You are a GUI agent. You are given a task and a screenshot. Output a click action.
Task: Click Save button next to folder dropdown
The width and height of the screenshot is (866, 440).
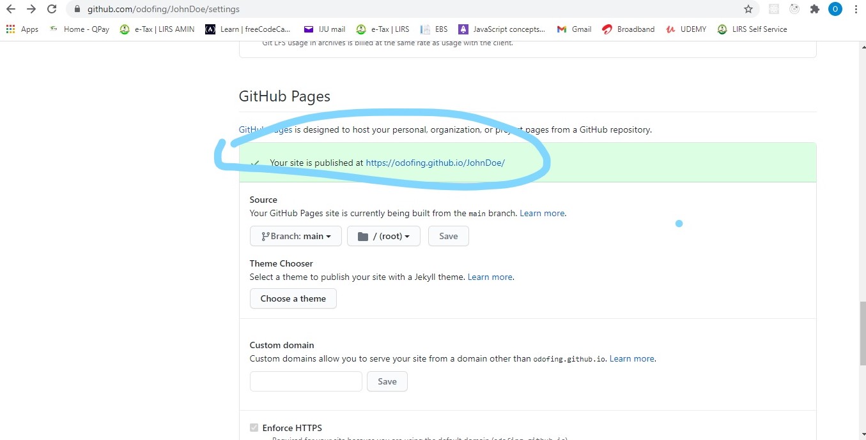click(448, 236)
